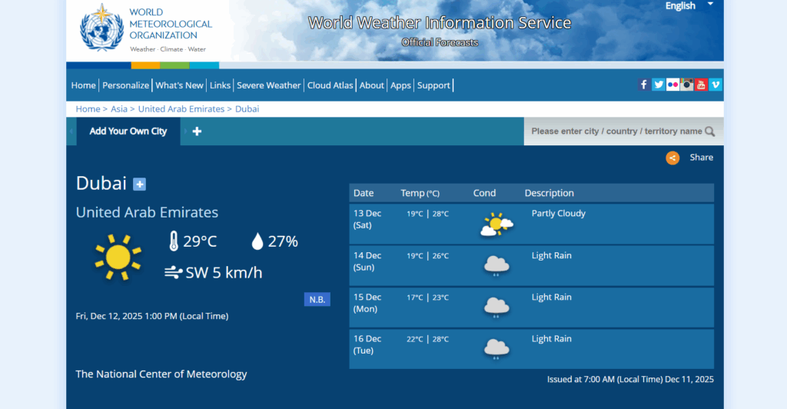
Task: Click the light rain icon for 16 Dec
Action: click(x=496, y=349)
